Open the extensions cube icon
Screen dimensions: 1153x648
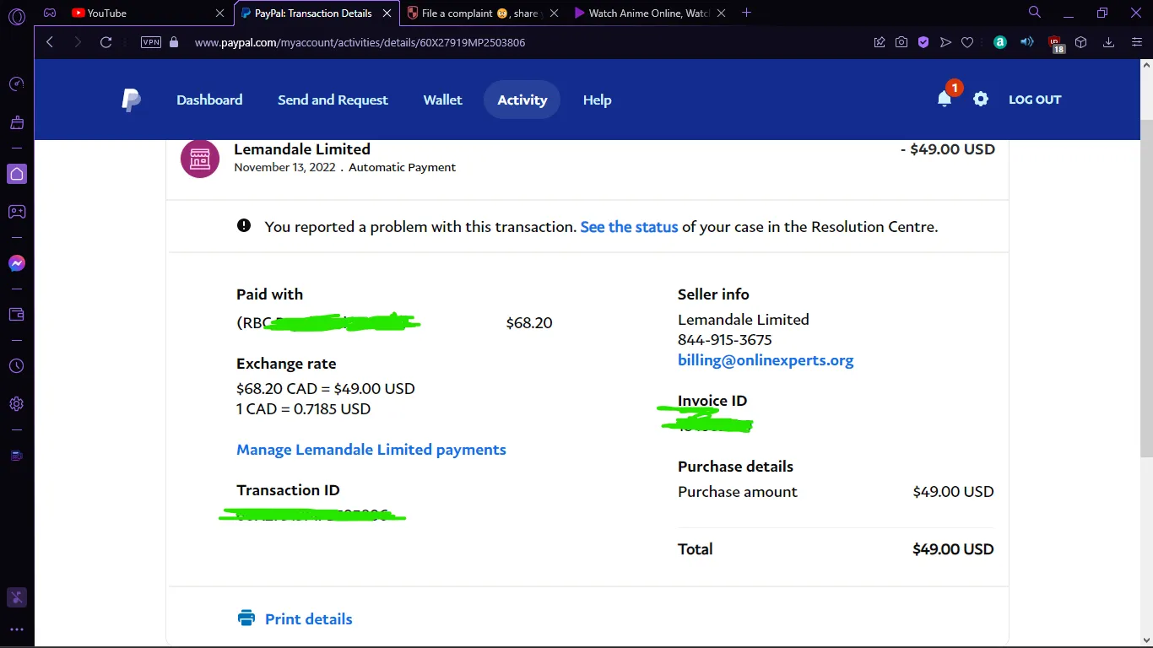[1080, 42]
